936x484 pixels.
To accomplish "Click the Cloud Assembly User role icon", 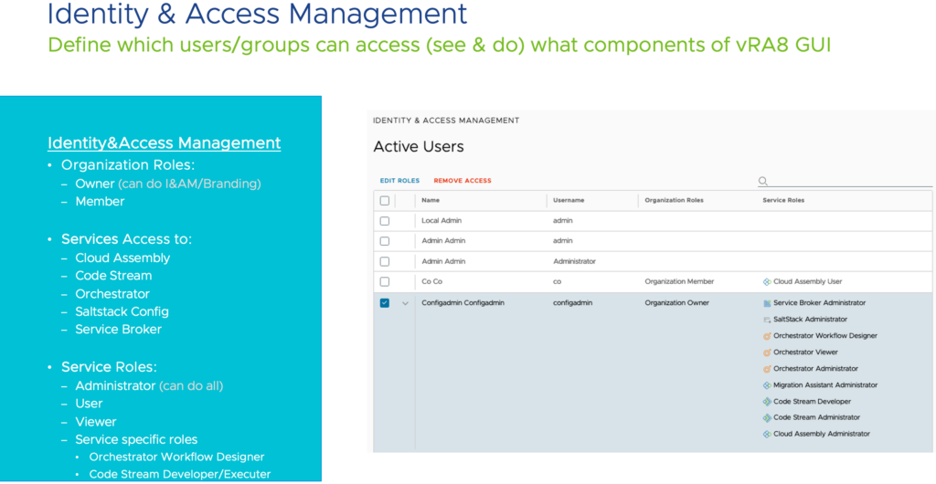I will coord(767,282).
